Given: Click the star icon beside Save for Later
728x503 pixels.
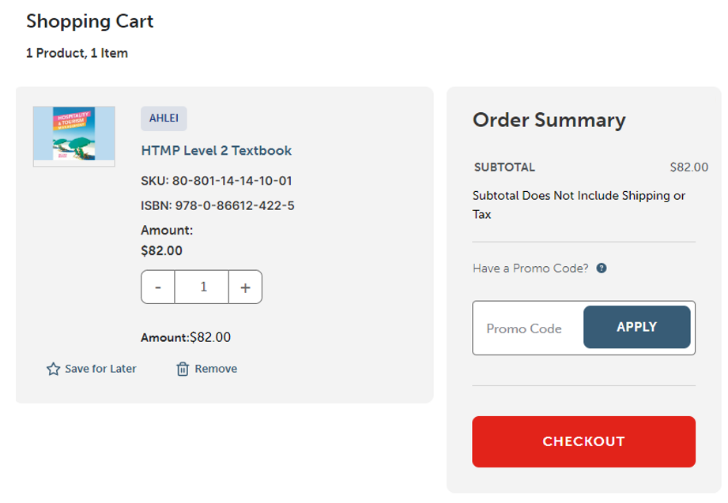Looking at the screenshot, I should pyautogui.click(x=54, y=369).
